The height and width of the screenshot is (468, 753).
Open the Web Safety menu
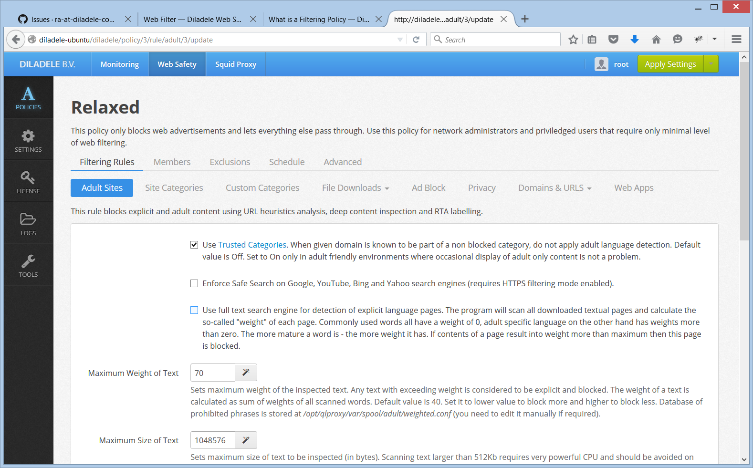point(177,64)
